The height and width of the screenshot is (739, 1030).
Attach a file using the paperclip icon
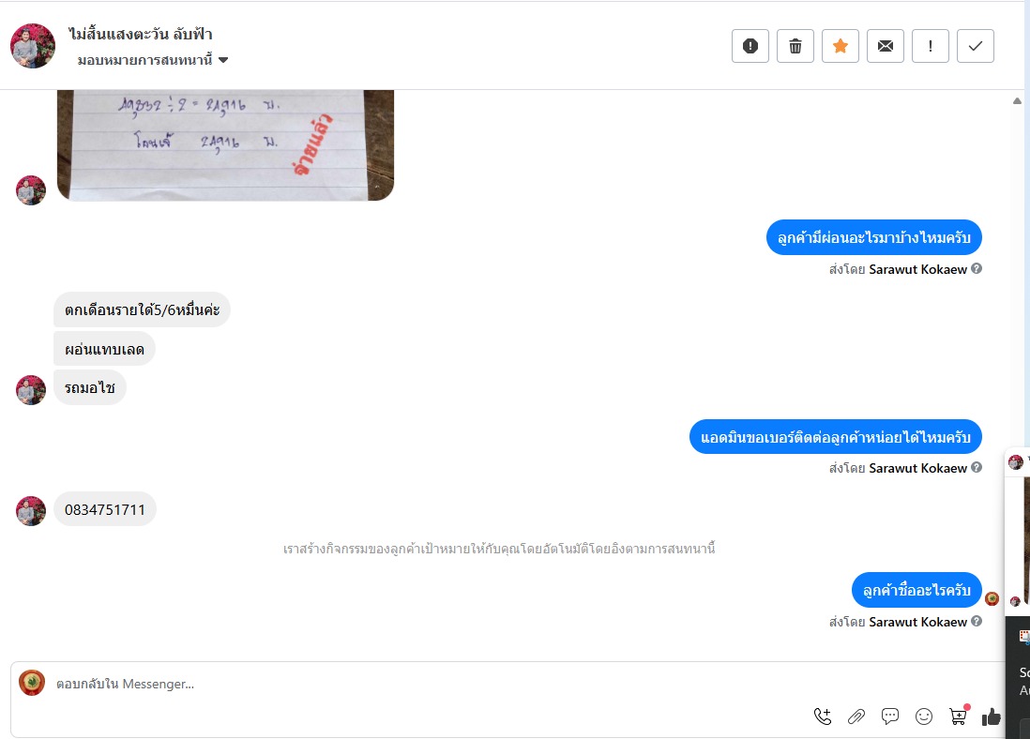[856, 716]
